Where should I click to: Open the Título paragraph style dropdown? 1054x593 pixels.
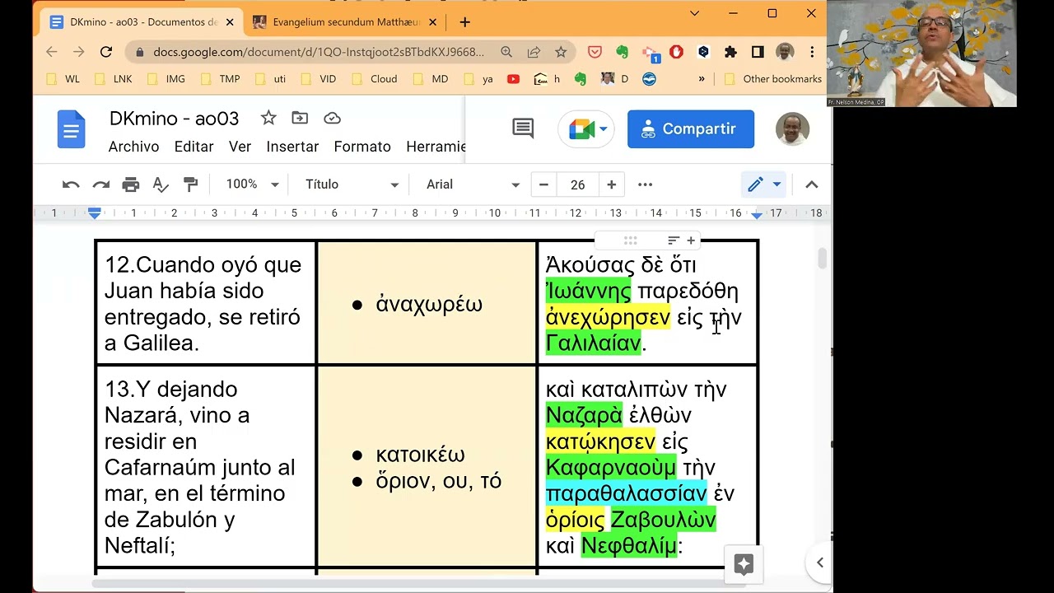coord(352,184)
